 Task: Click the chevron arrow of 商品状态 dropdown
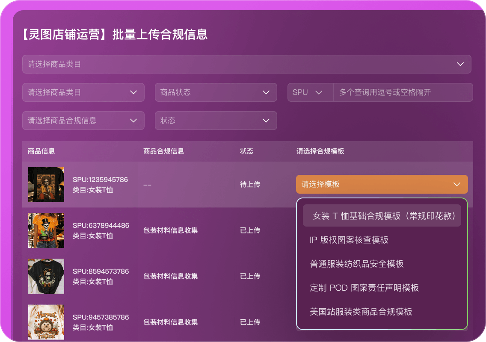tap(266, 92)
